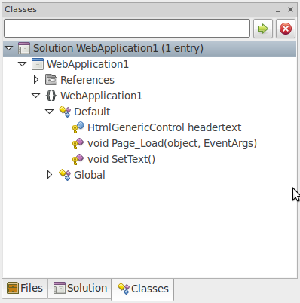
Task: Close the Classes panel
Action: tap(290, 10)
